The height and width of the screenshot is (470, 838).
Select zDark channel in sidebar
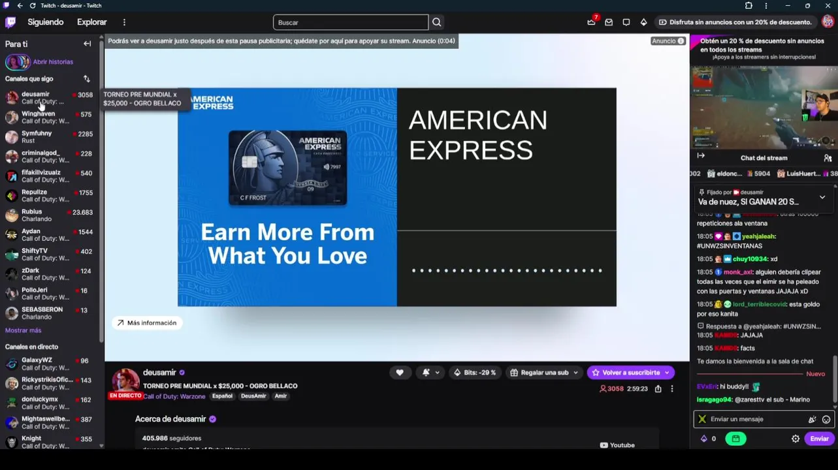click(x=50, y=274)
